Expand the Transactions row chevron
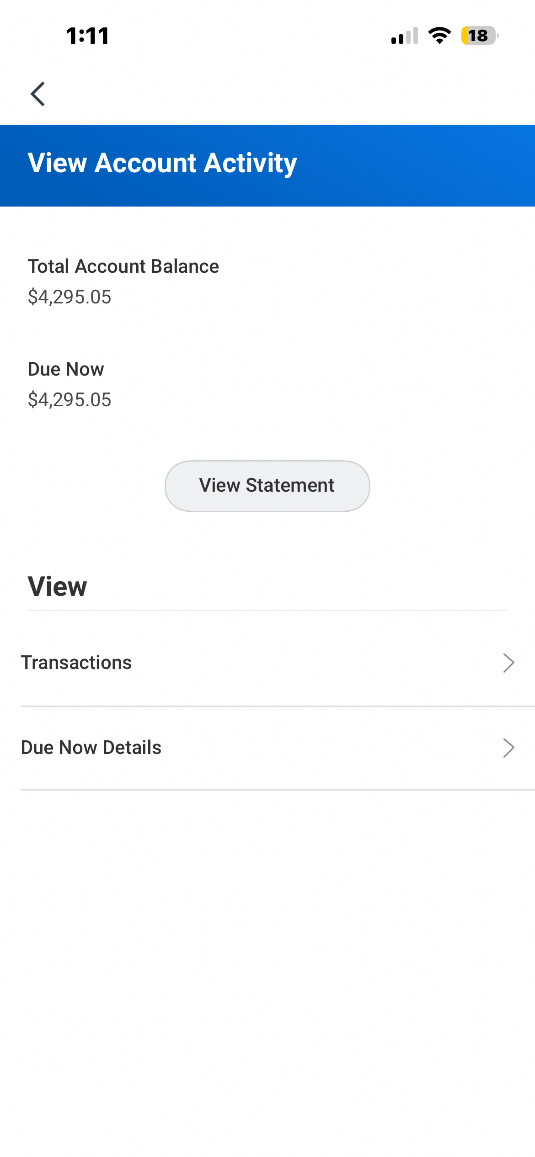This screenshot has height=1157, width=535. click(x=508, y=663)
